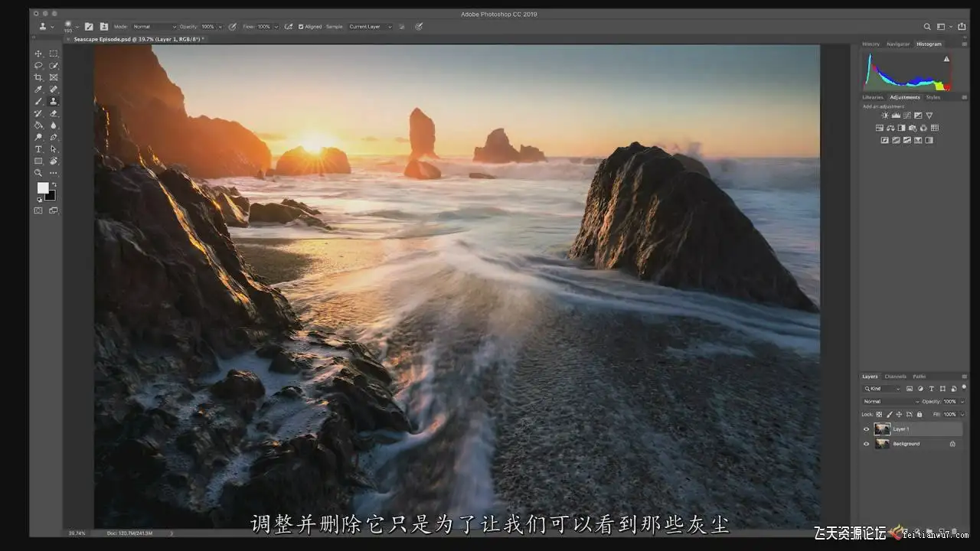The image size is (980, 551).
Task: Open the options bar Opacity dropdown arrow
Action: pos(220,27)
